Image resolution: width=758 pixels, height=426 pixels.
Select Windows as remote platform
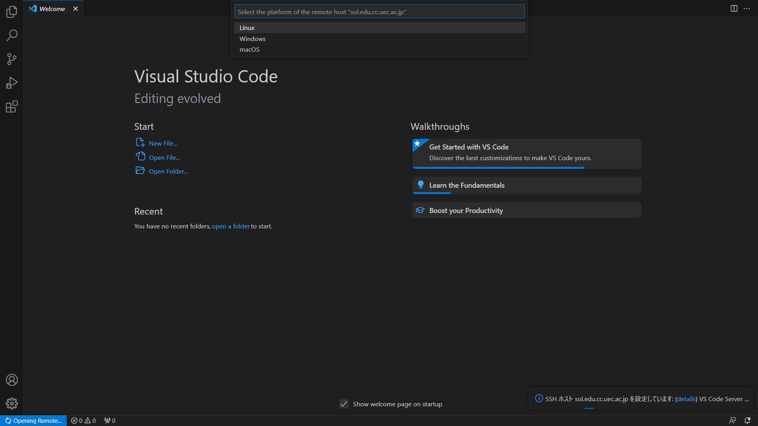[x=253, y=39]
